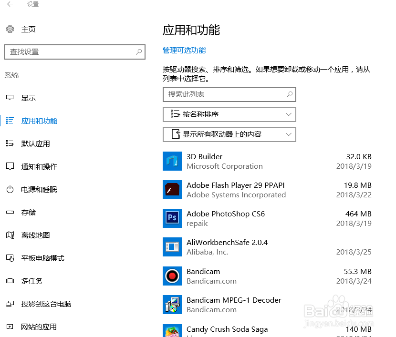
Task: Click the 搜索此列表 search field
Action: tap(229, 94)
